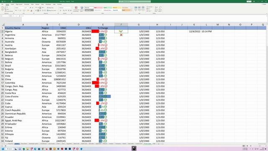
Task: Click the Sort & Filter icon
Action: pyautogui.click(x=156, y=8)
